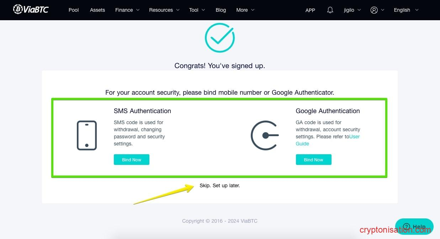The height and width of the screenshot is (239, 440).
Task: Click the ViaBTC logo
Action: pos(31,10)
